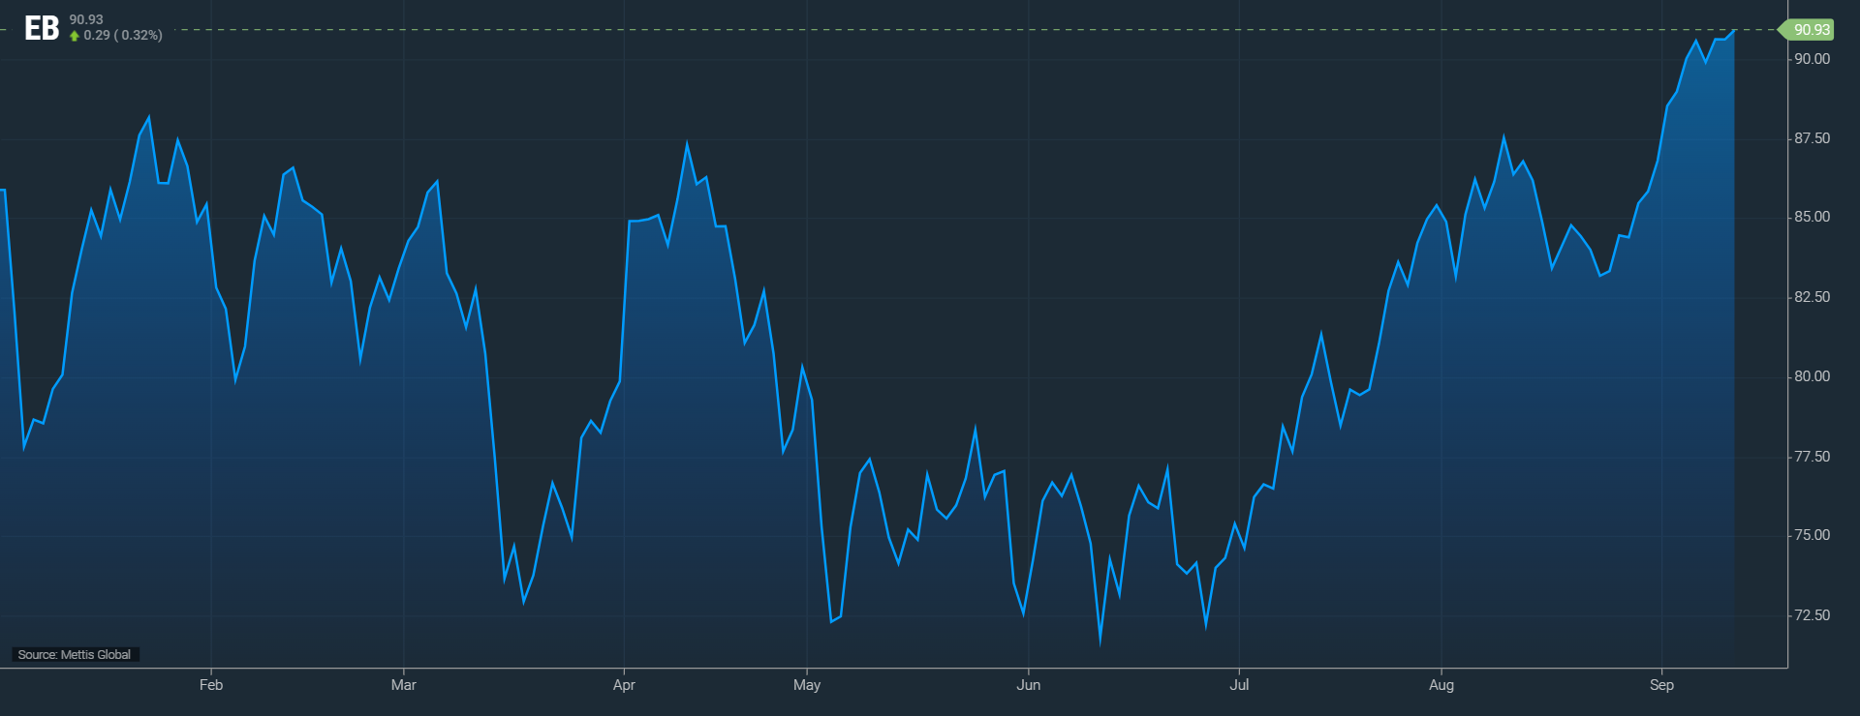Screen dimensions: 1860x716
Task: Click the 82.50 price axis label
Action: point(1812,297)
